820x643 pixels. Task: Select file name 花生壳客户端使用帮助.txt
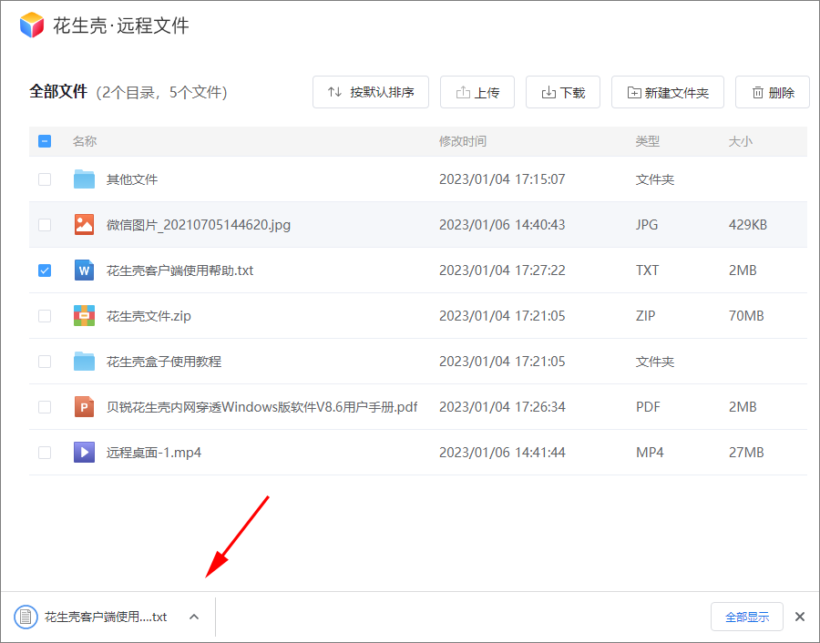(x=179, y=270)
